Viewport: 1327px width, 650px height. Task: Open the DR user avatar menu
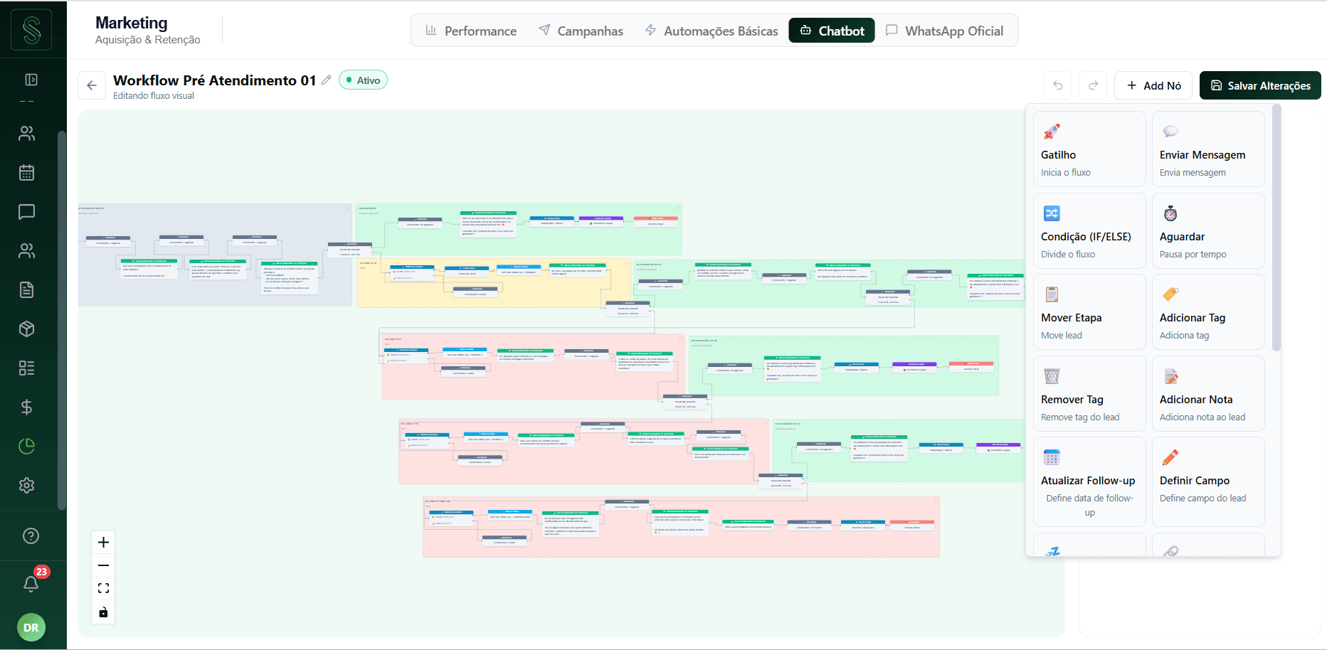[31, 627]
